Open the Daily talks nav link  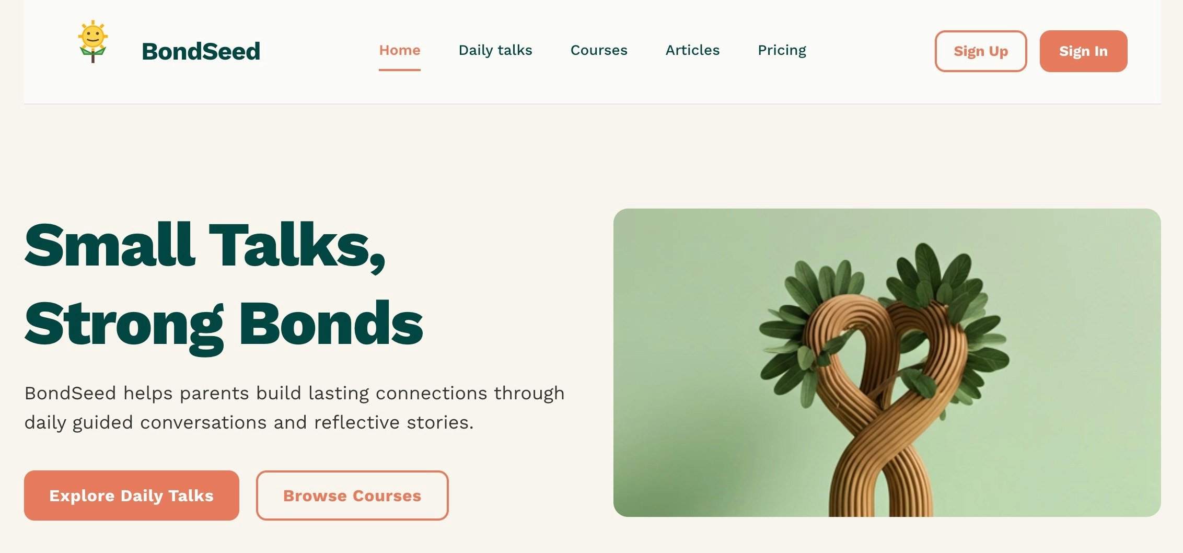(x=495, y=50)
